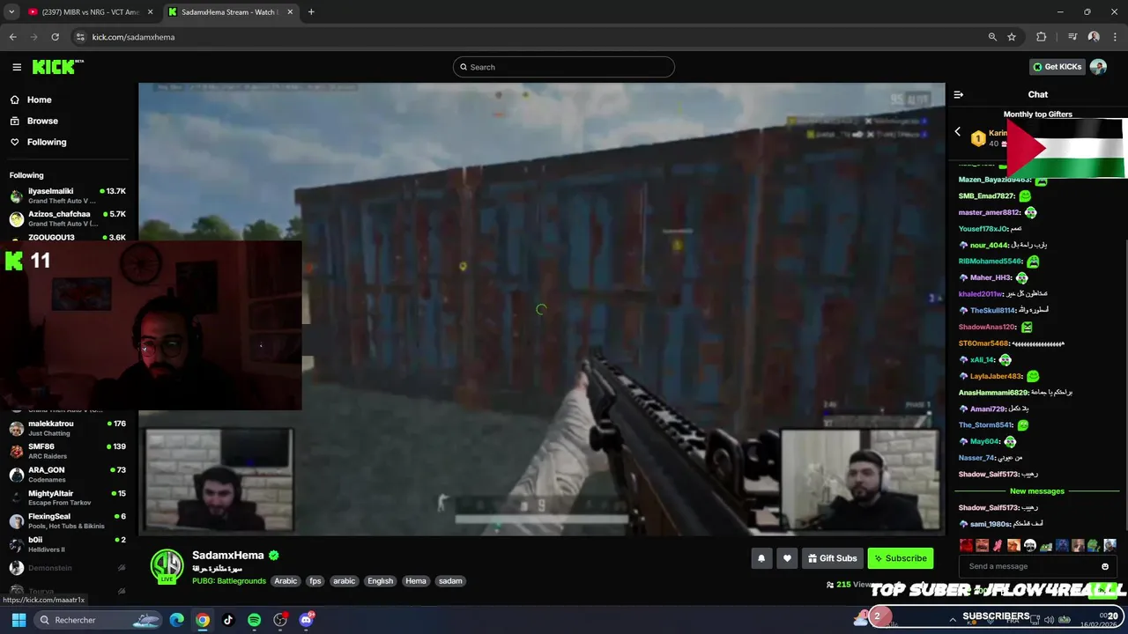This screenshot has width=1128, height=634.
Task: Open Azizos_chafchaa channel in Following list
Action: pyautogui.click(x=68, y=218)
